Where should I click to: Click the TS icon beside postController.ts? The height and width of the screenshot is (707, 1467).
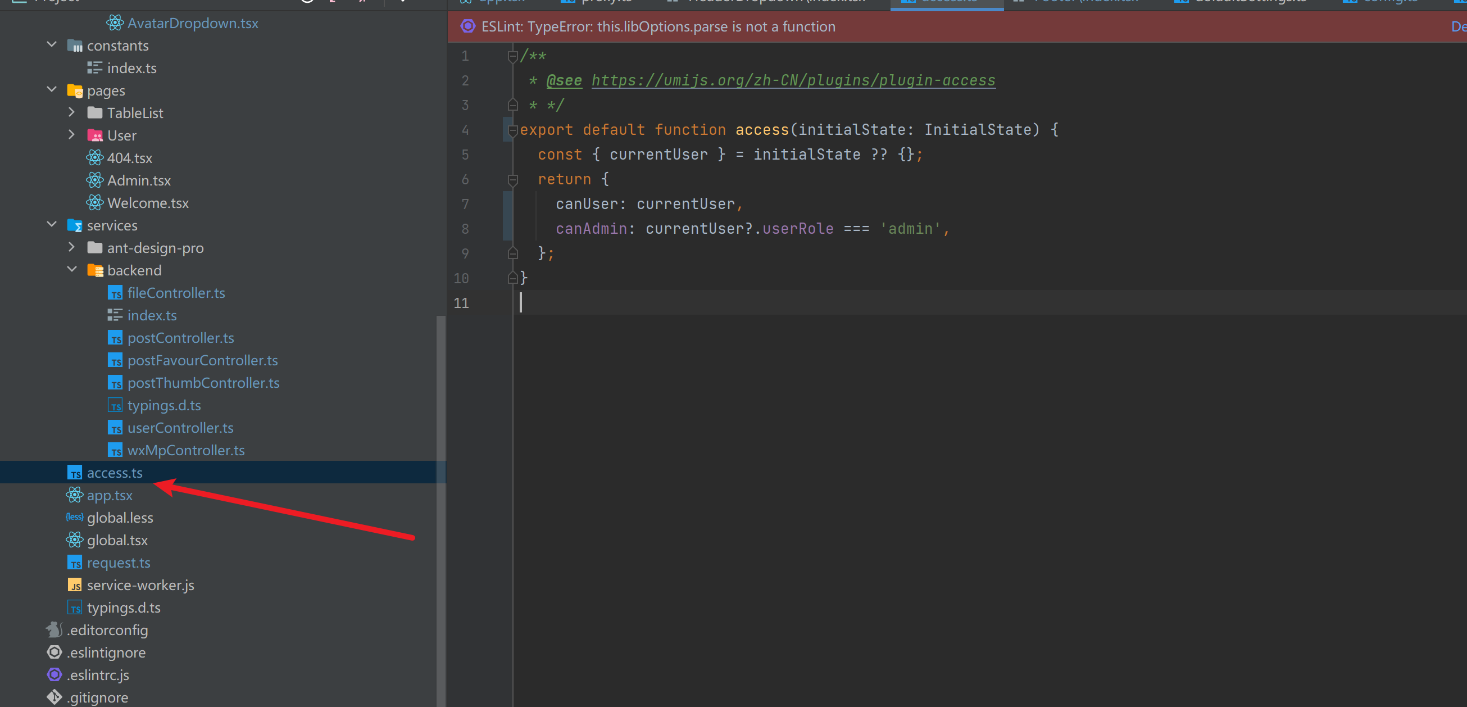pyautogui.click(x=115, y=338)
